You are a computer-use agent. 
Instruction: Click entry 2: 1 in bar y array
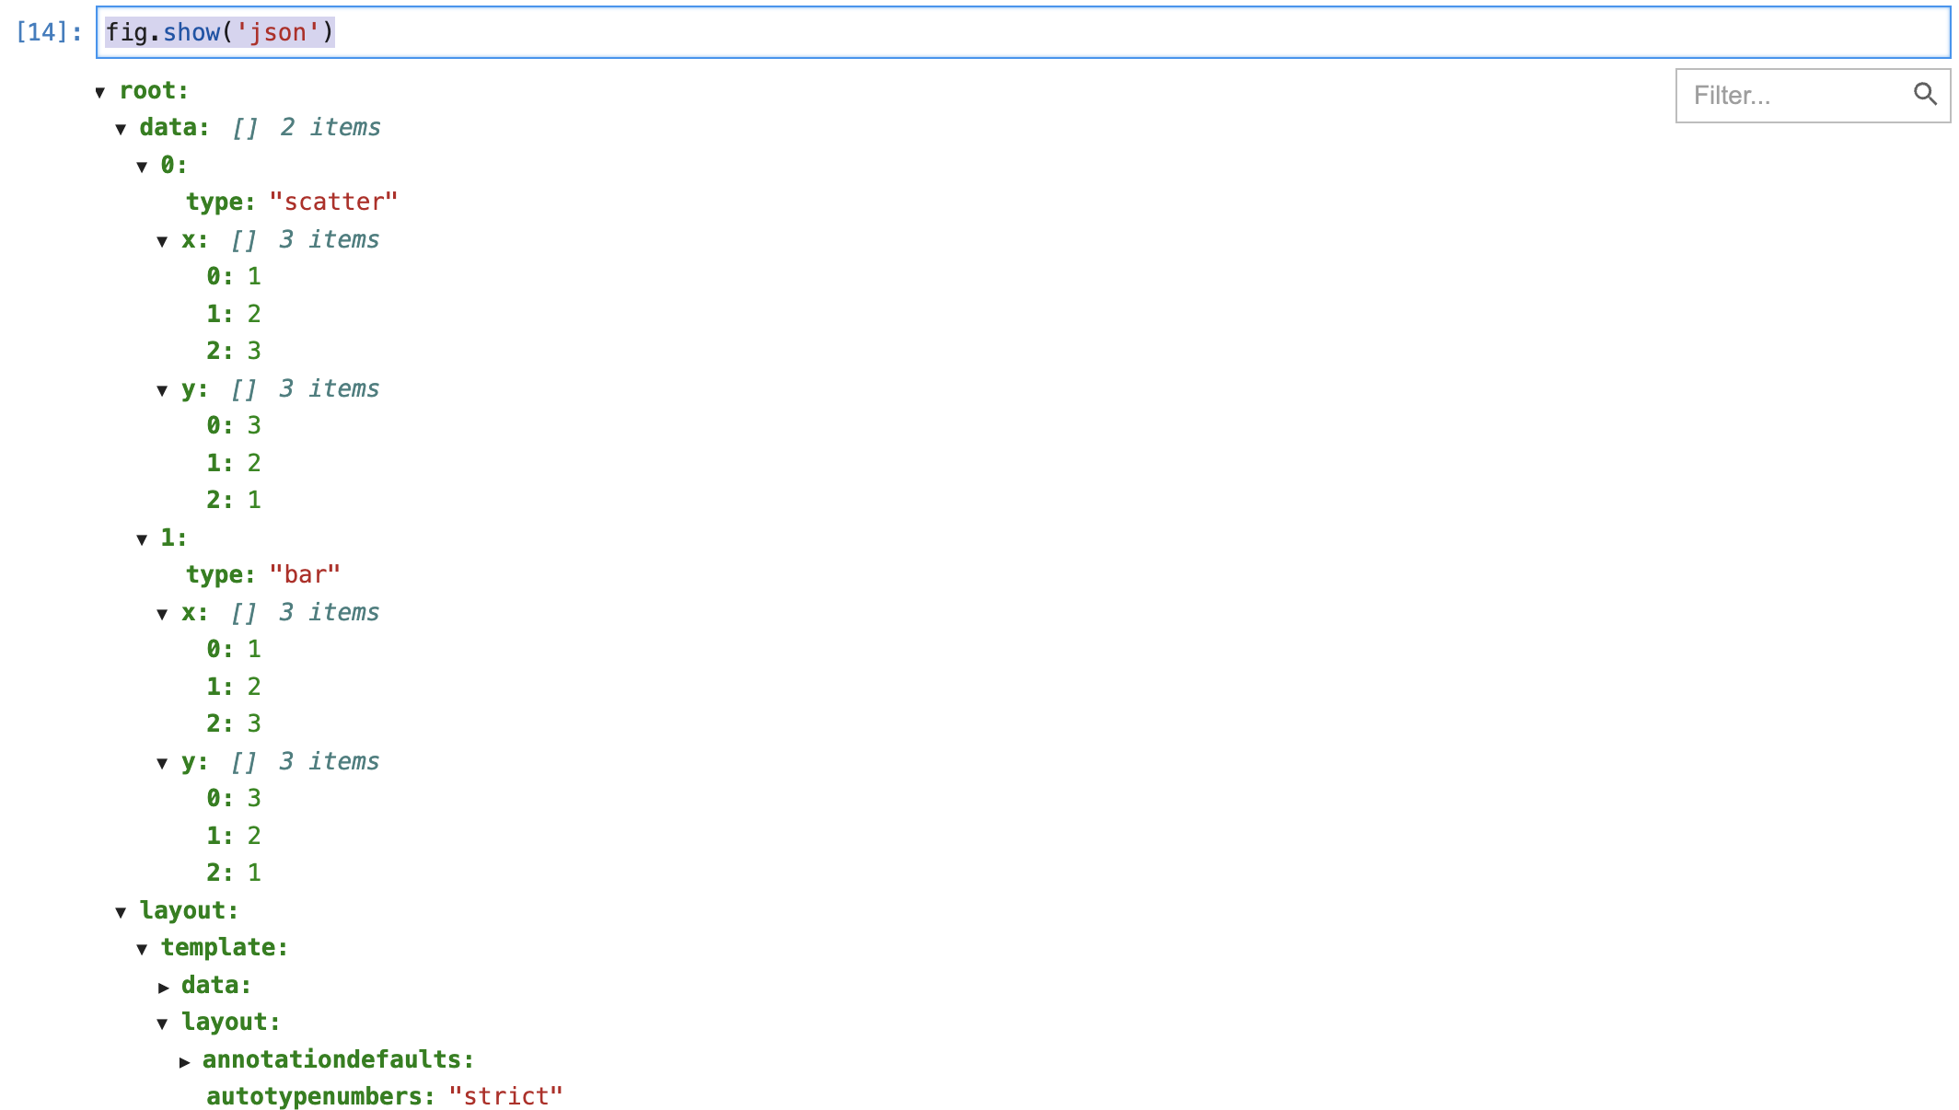pos(234,873)
